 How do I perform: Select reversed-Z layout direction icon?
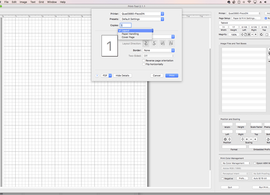(154, 43)
